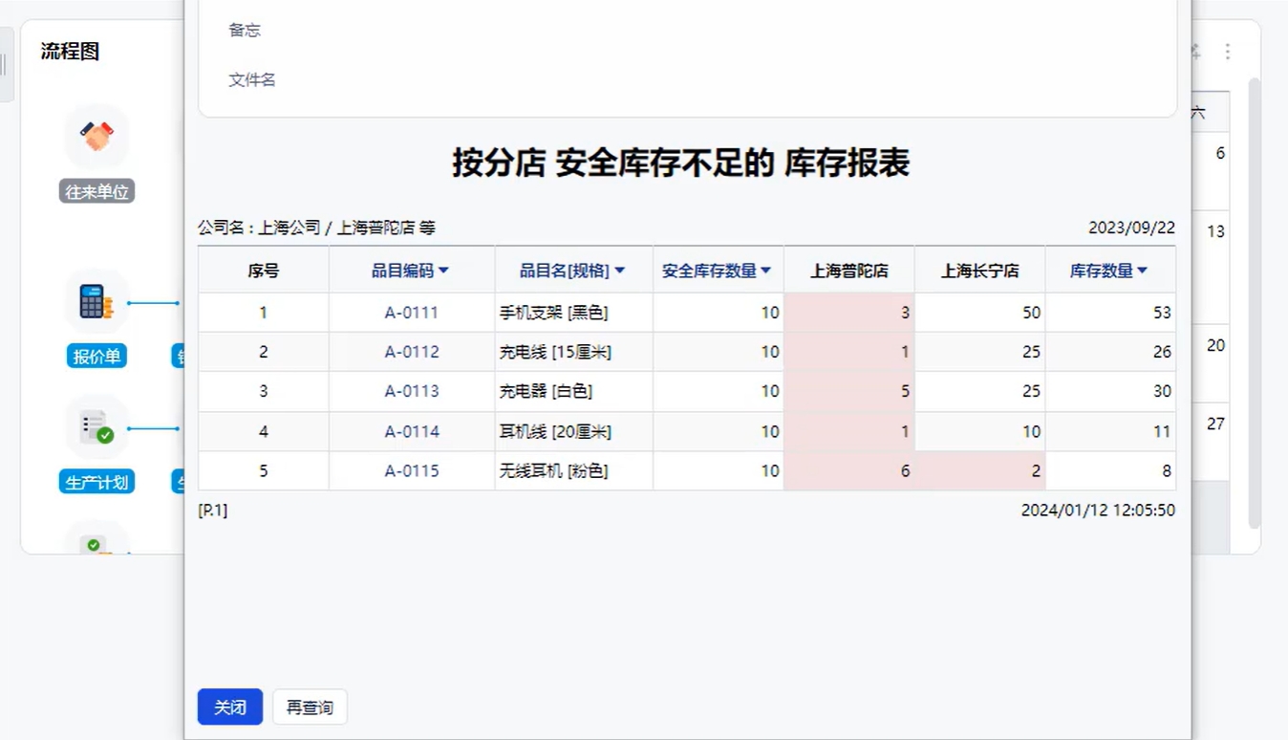Select item name 充电器 [白色]

547,391
